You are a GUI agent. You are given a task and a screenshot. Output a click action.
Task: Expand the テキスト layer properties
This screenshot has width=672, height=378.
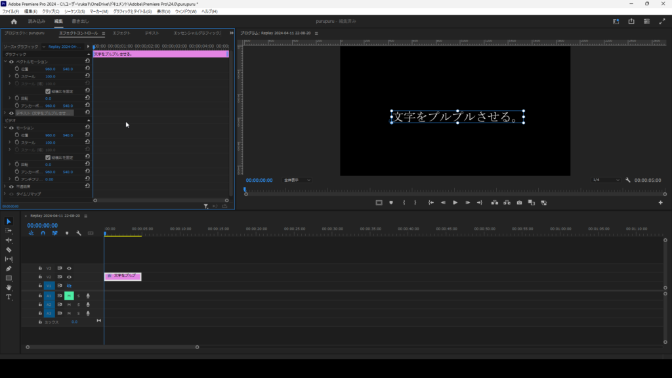6,113
